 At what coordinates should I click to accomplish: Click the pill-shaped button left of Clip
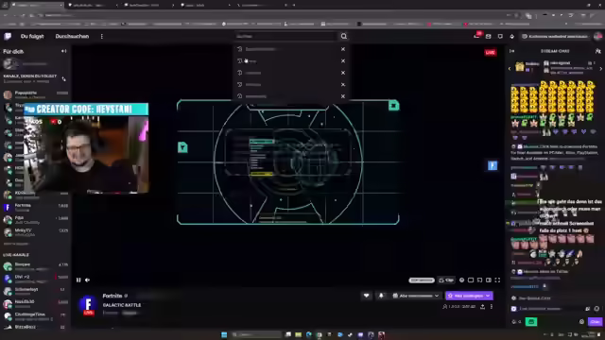click(422, 280)
